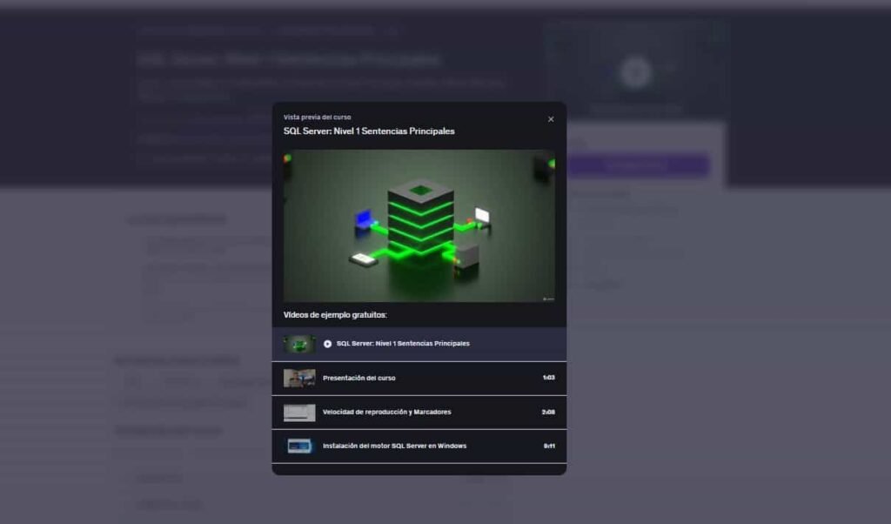The height and width of the screenshot is (524, 891).
Task: Click the green server thumbnail in video list
Action: (299, 344)
